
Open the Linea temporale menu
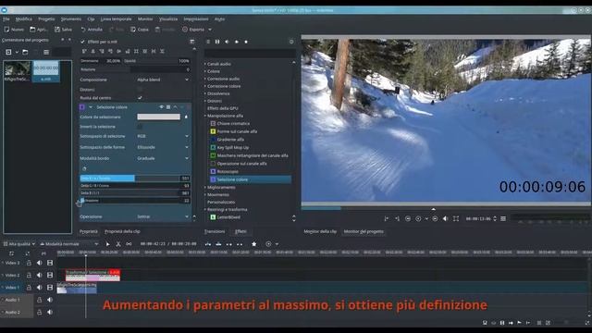116,18
